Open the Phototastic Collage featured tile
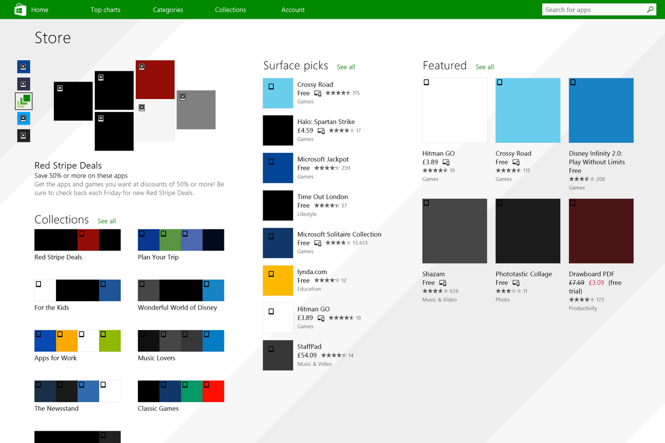665x443 pixels. tap(528, 231)
